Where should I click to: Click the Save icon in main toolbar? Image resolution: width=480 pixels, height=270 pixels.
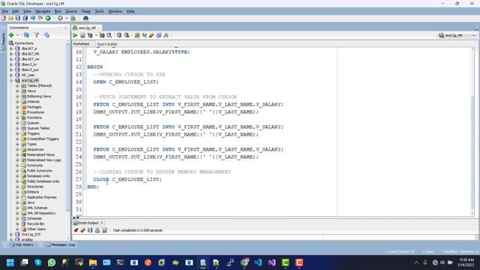(18, 18)
